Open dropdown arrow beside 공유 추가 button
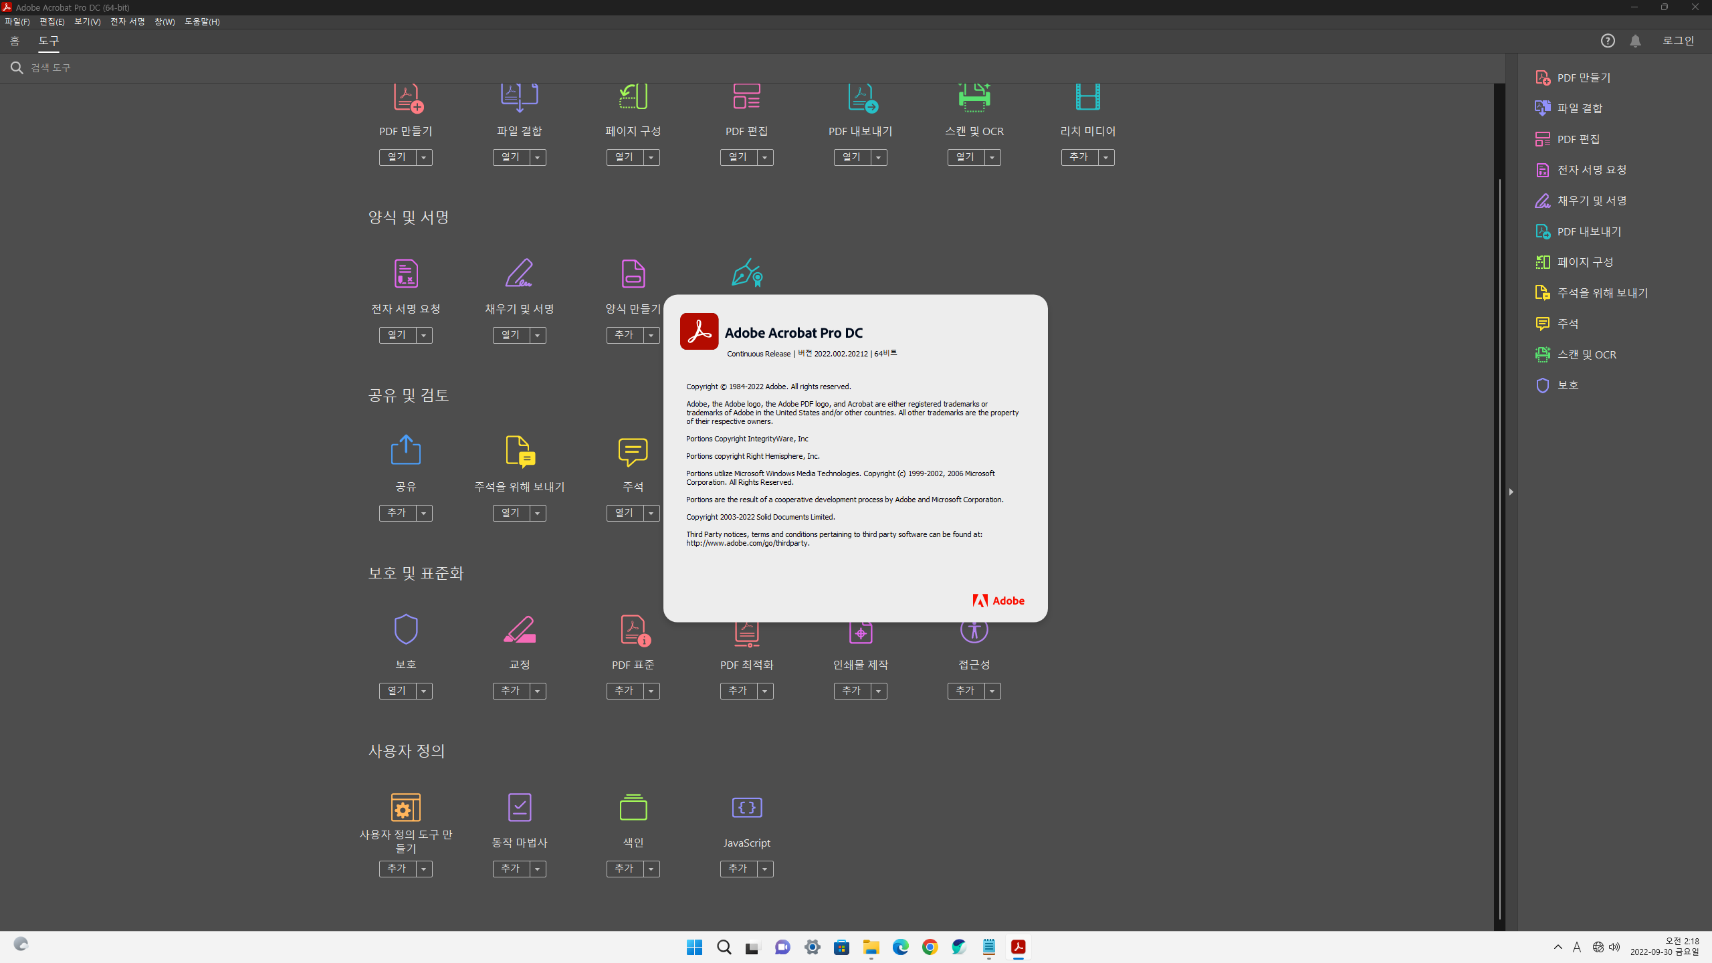Image resolution: width=1712 pixels, height=963 pixels. pos(423,513)
